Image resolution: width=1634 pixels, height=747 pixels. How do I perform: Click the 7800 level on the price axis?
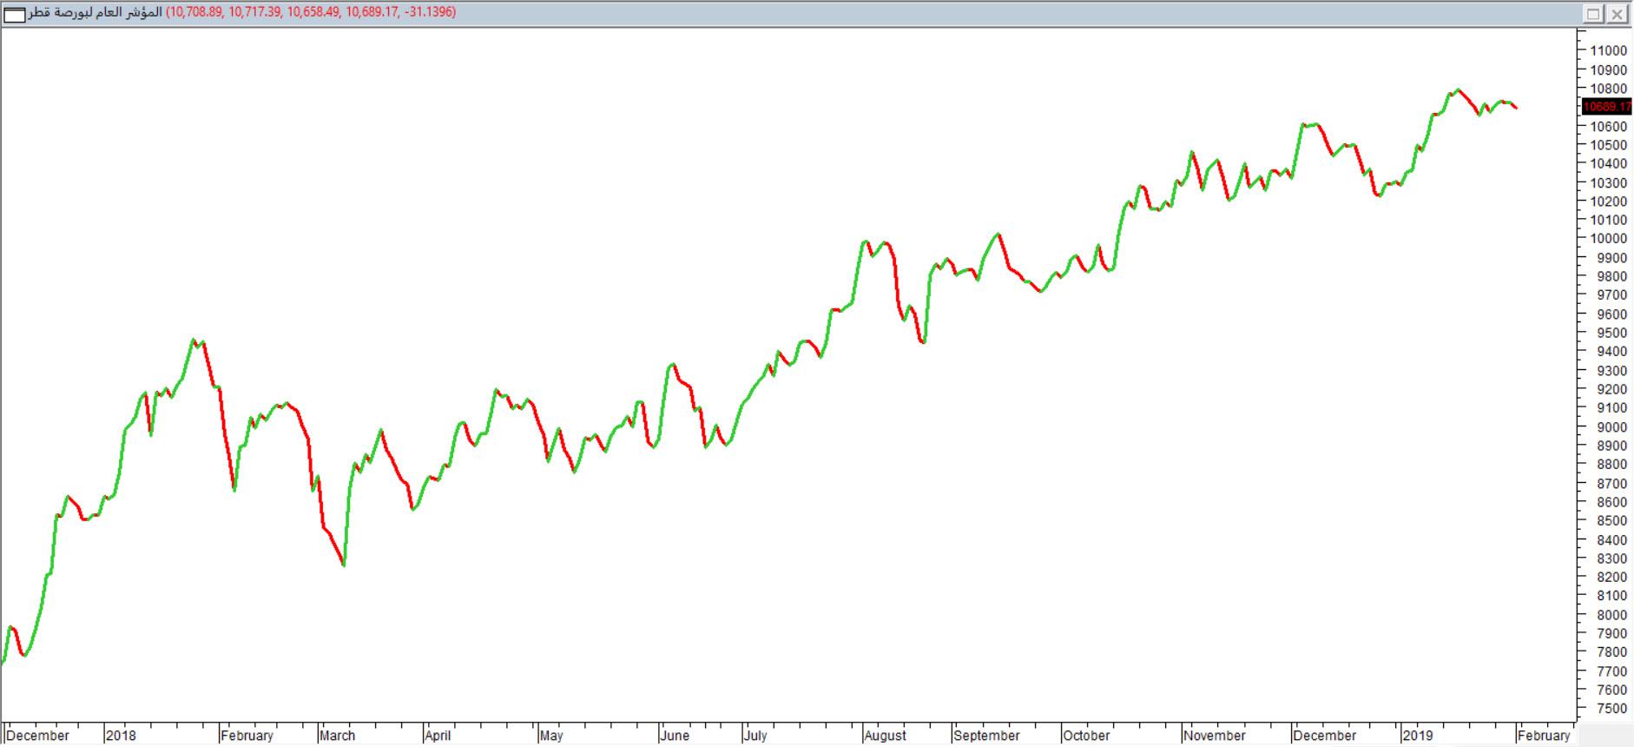click(x=1611, y=652)
